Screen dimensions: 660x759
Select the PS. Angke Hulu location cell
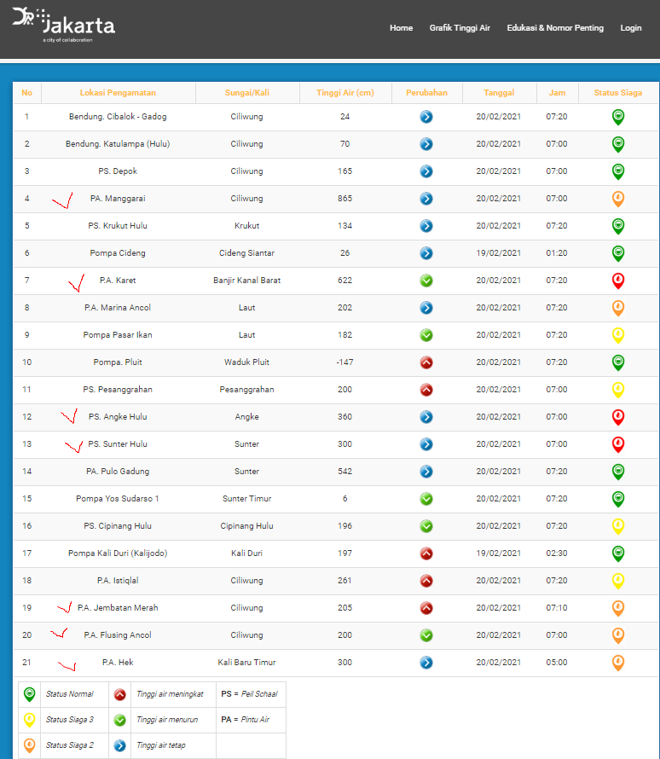(118, 417)
